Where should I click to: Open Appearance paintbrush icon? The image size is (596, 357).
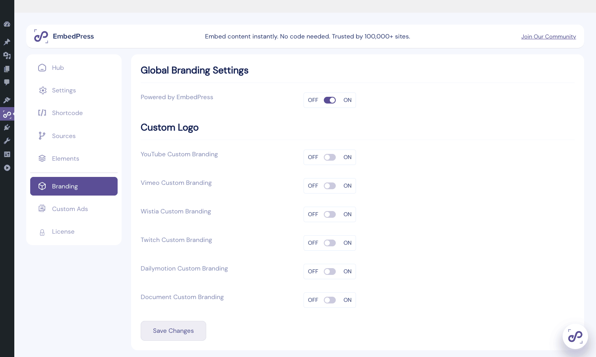point(7,100)
